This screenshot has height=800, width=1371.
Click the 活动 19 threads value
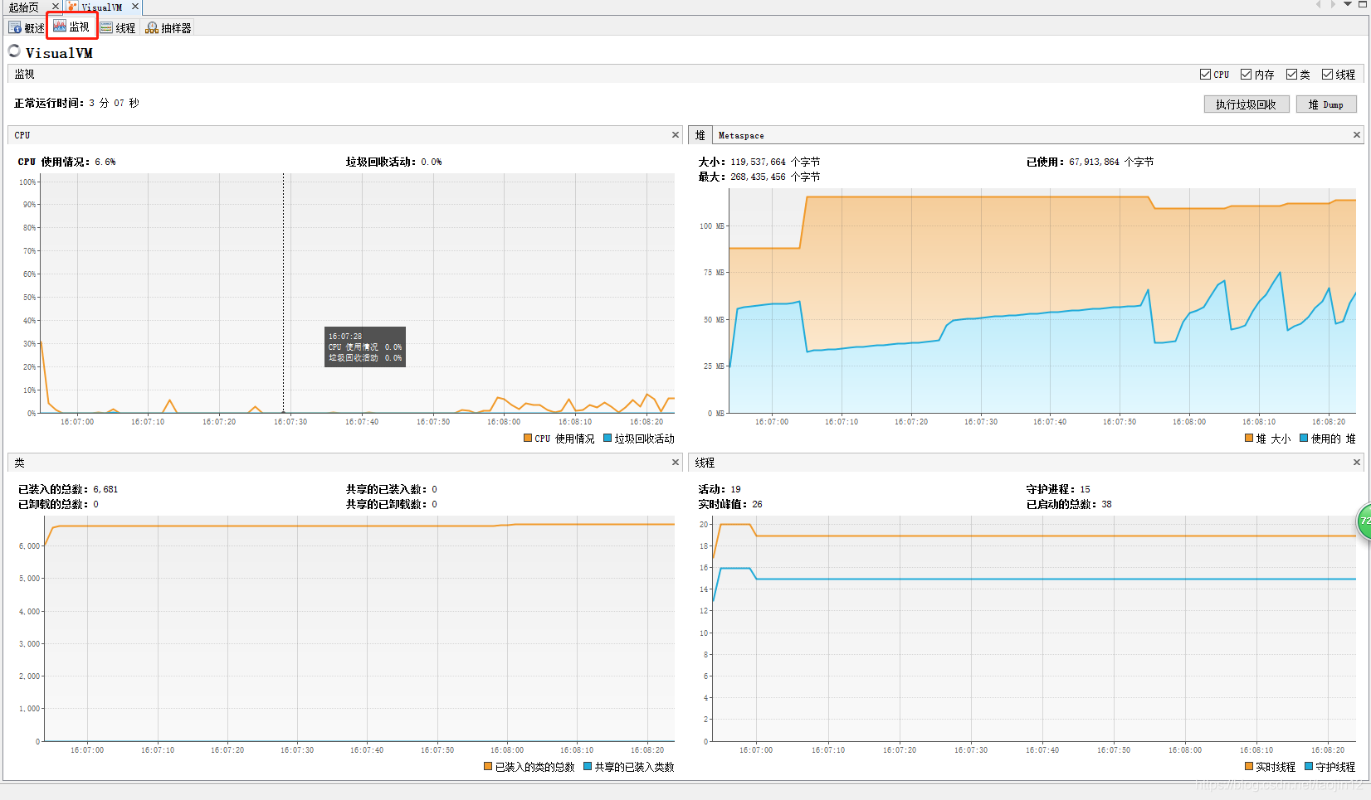[736, 489]
